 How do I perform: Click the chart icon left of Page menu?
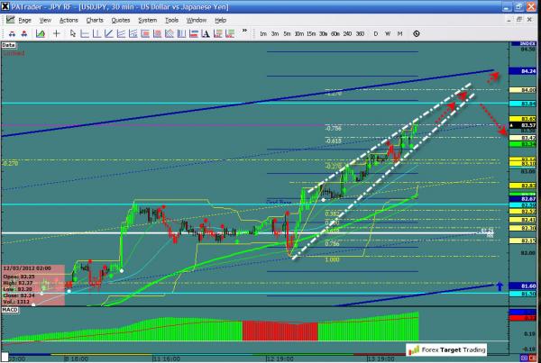pos(8,19)
